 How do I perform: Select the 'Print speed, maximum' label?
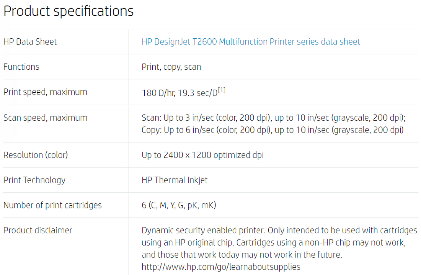pyautogui.click(x=45, y=92)
